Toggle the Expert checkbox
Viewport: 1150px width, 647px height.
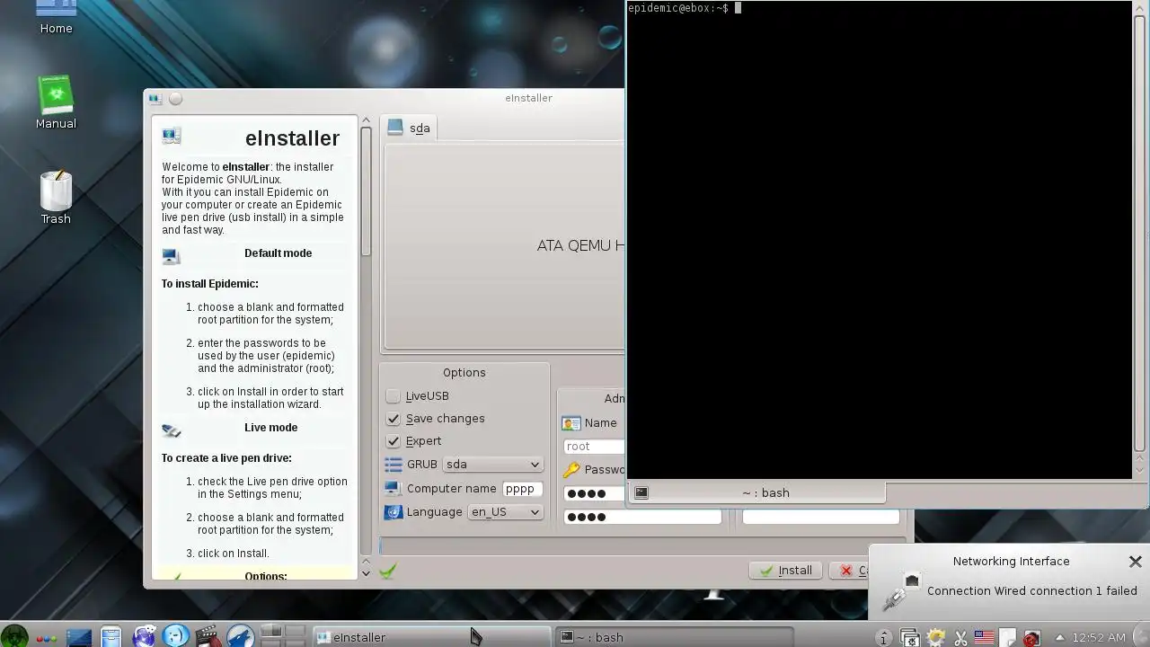[x=393, y=441]
